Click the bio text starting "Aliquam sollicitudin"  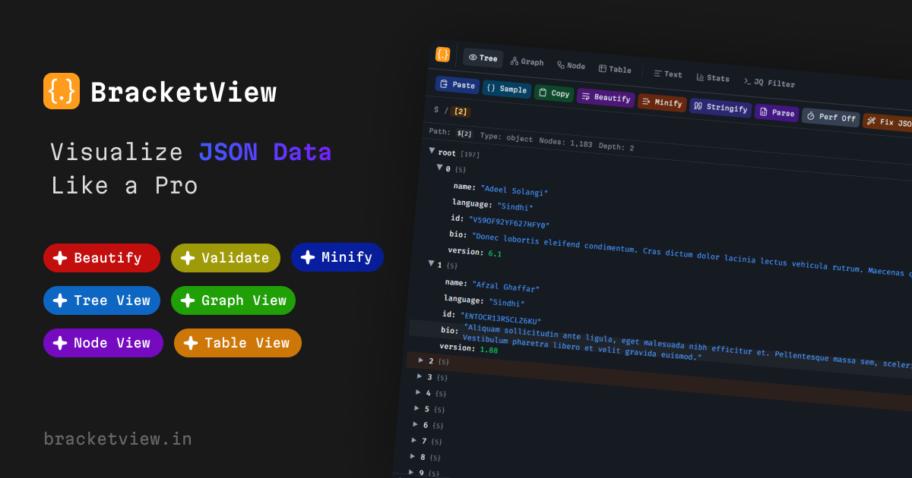pyautogui.click(x=687, y=349)
